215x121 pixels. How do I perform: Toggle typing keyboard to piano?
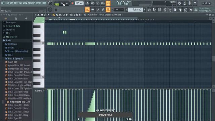[87, 10]
